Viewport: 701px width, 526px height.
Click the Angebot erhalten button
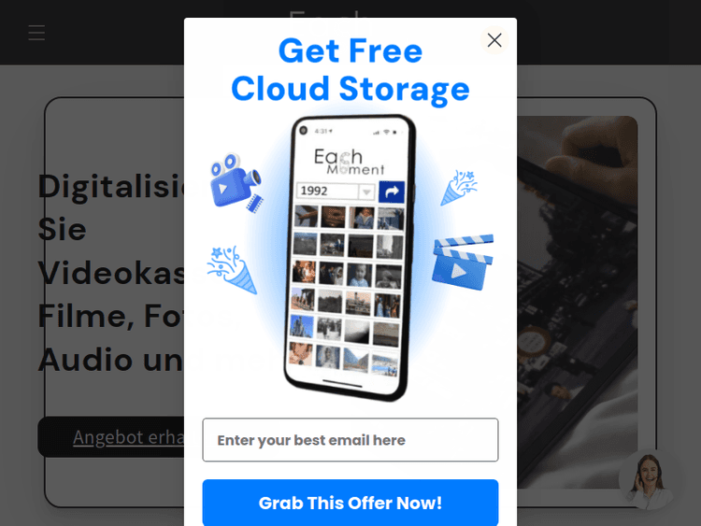coord(111,436)
